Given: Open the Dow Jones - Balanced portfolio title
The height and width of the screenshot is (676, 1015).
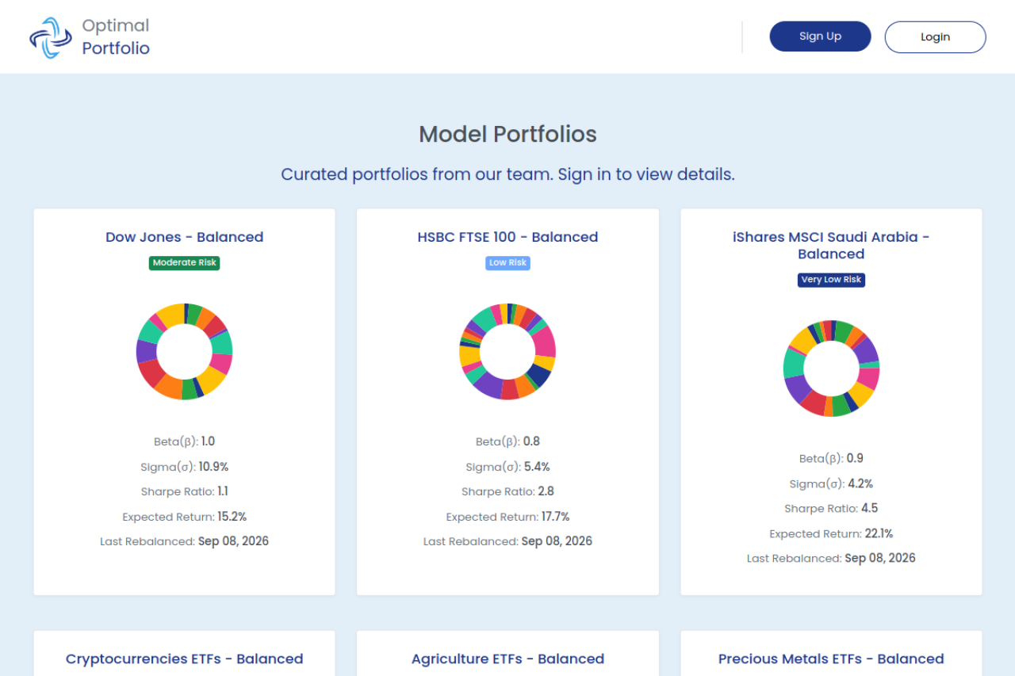Looking at the screenshot, I should (x=184, y=237).
